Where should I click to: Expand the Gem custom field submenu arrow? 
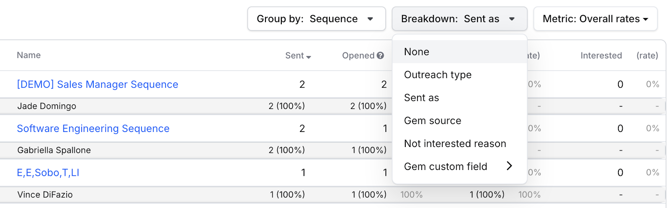pyautogui.click(x=509, y=166)
